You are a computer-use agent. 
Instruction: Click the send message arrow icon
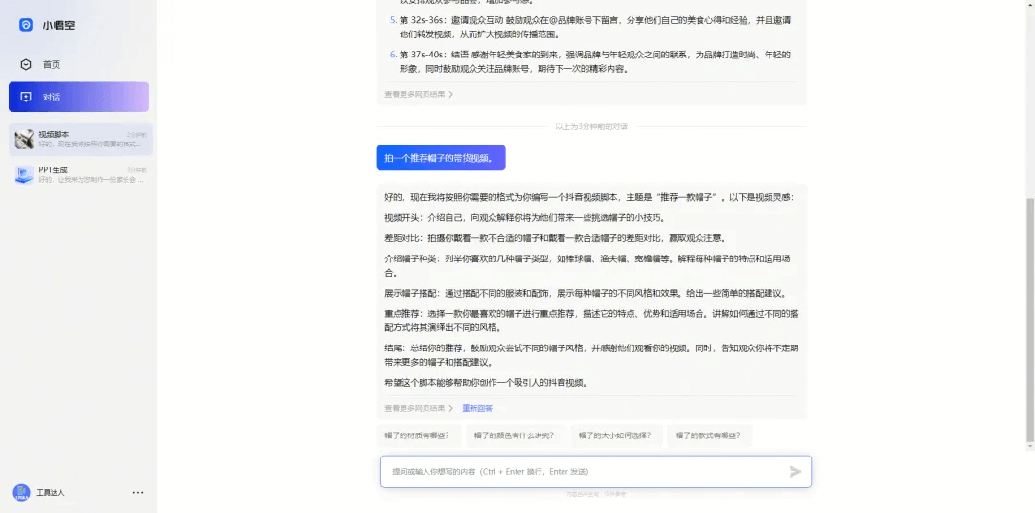795,472
